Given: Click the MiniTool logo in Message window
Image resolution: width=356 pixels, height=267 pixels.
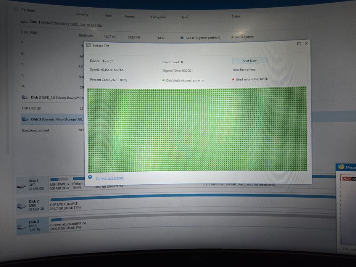Looking at the screenshot, I should tap(349, 179).
